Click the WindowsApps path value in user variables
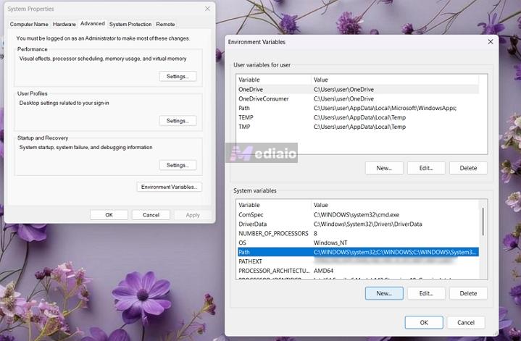 [x=385, y=108]
